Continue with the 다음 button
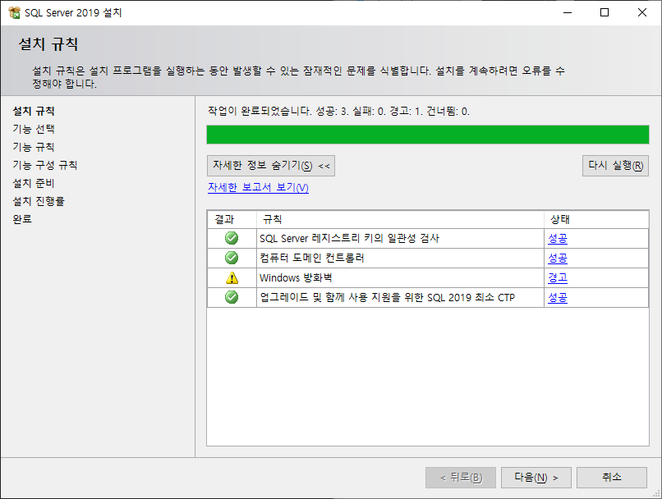662x499 pixels. coord(536,478)
